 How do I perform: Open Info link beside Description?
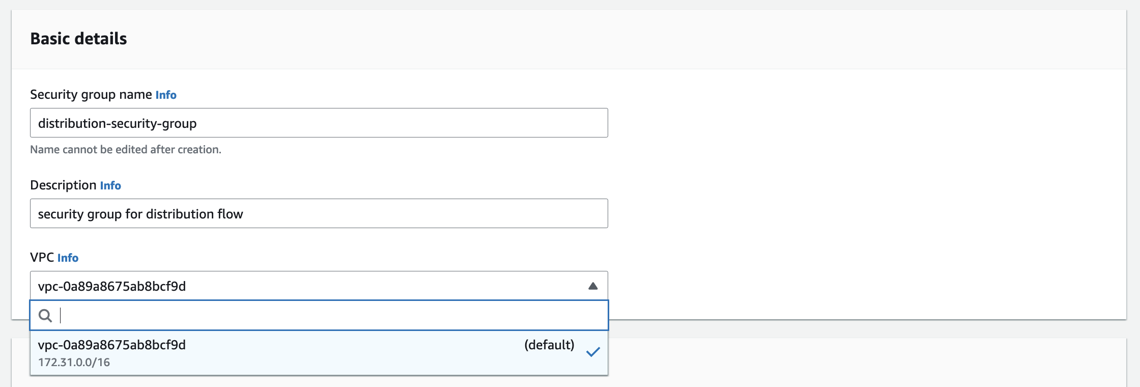[110, 186]
